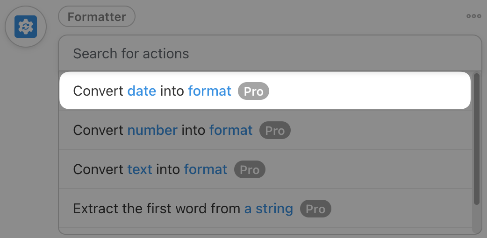This screenshot has width=487, height=238.
Task: Click the Pro badge on Convert text row
Action: pyautogui.click(x=250, y=170)
